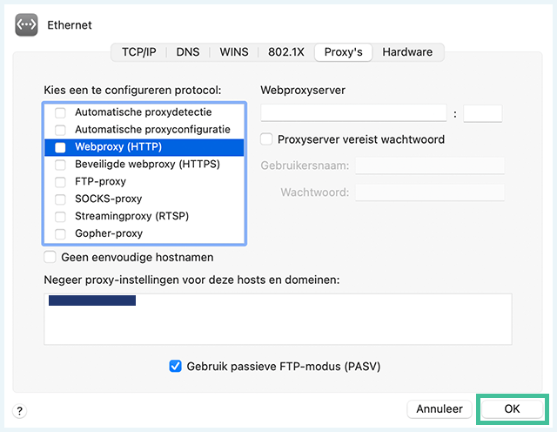Select the WINS tab
Viewport: 557px width, 432px height.
pos(234,52)
